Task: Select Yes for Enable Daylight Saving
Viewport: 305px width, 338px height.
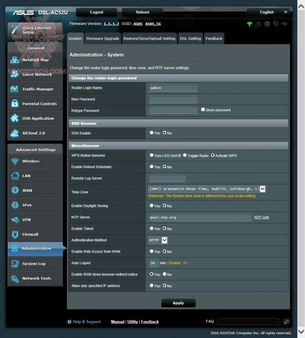Action: [152, 206]
